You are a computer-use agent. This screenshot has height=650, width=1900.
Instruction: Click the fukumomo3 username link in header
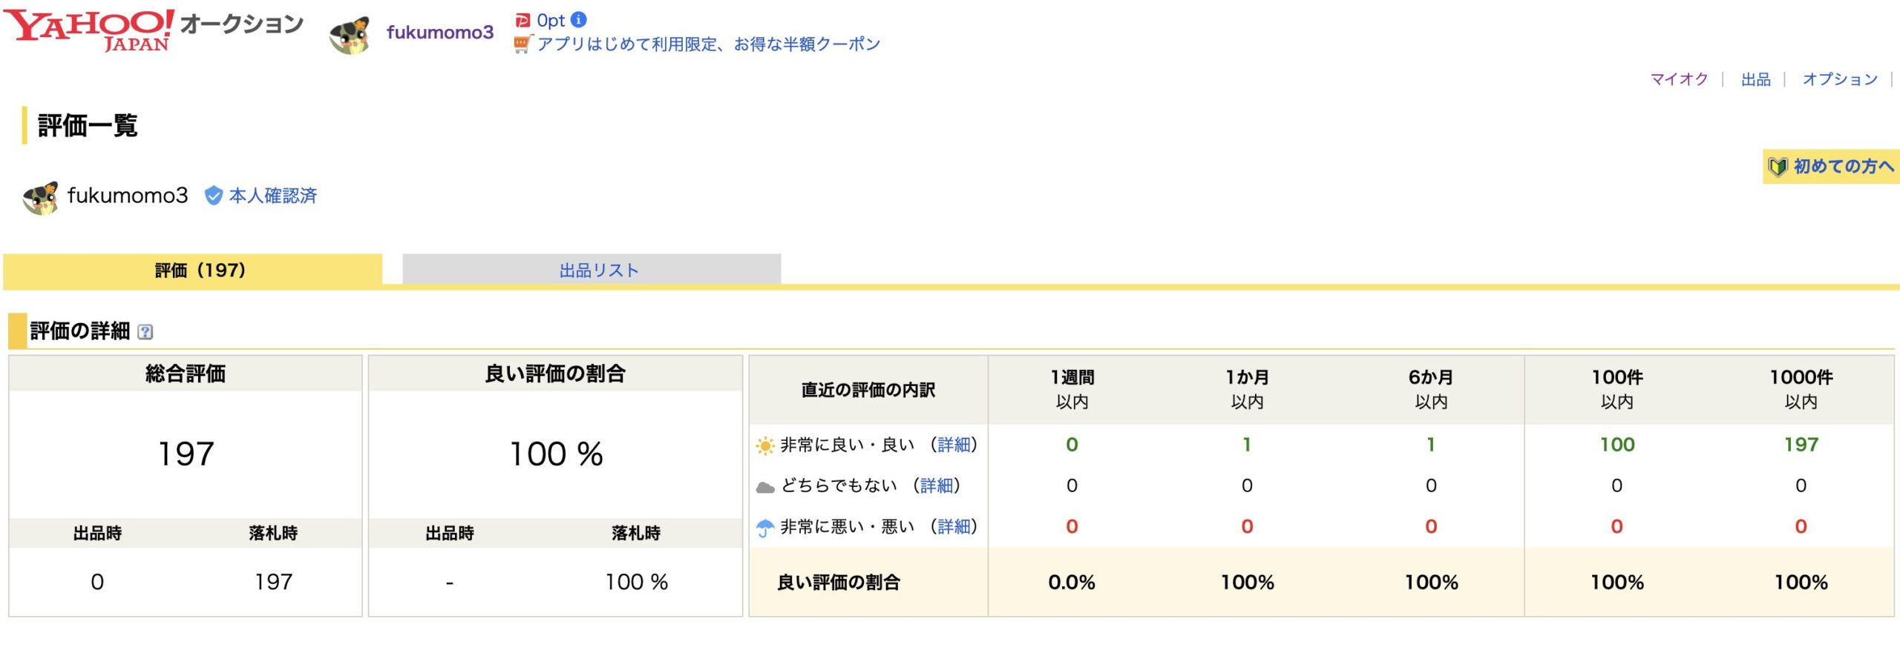[x=439, y=33]
